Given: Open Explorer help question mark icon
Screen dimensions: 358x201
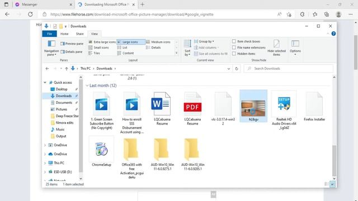Looking at the screenshot, I should 333,33.
